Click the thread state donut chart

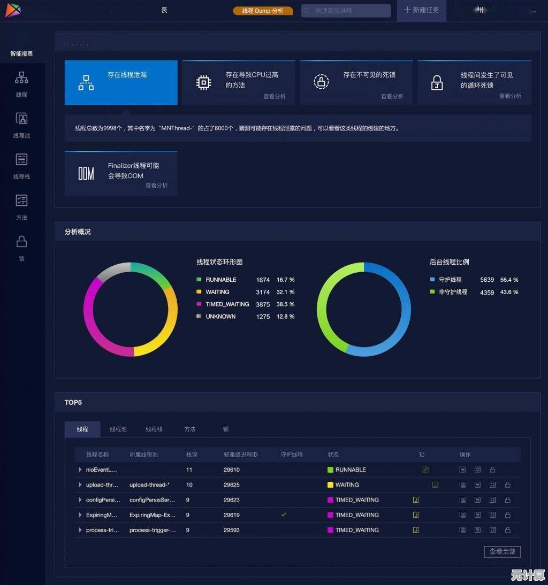click(x=131, y=309)
